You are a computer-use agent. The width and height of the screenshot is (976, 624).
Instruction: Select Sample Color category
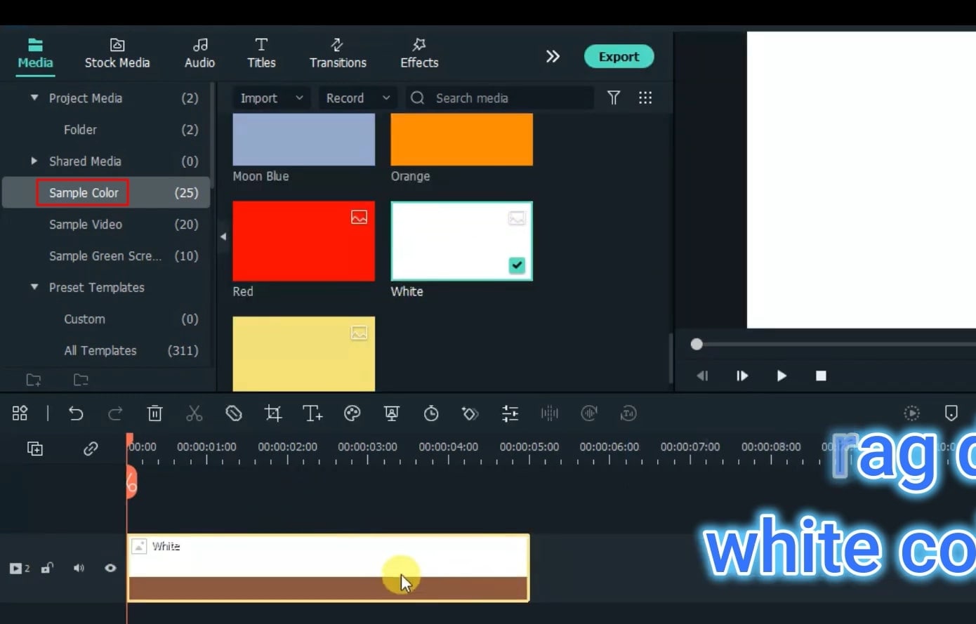105,192
